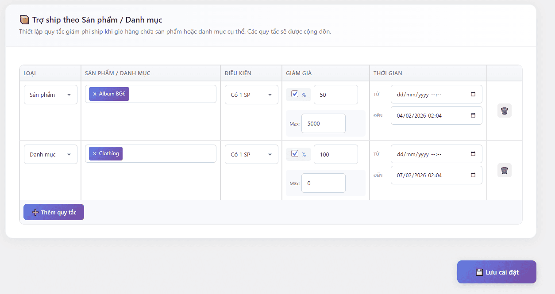Image resolution: width=555 pixels, height=294 pixels.
Task: Open calendar picker for second rule's Từ date
Action: point(473,154)
